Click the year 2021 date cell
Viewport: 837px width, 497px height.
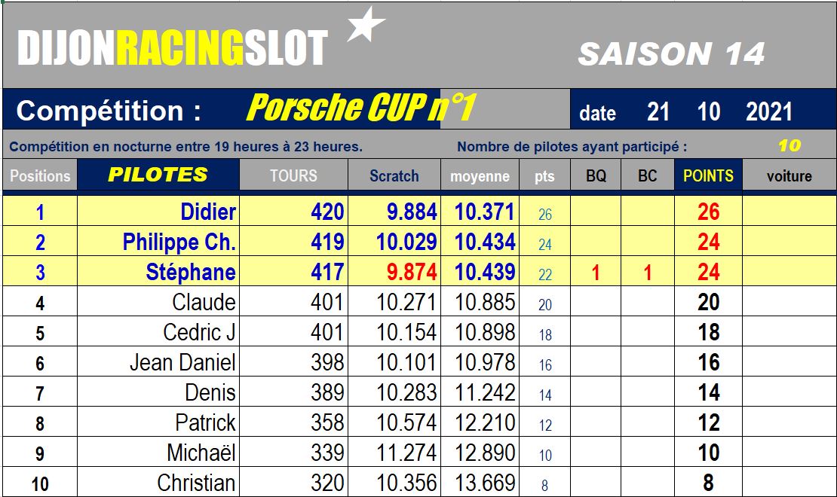[x=768, y=112]
